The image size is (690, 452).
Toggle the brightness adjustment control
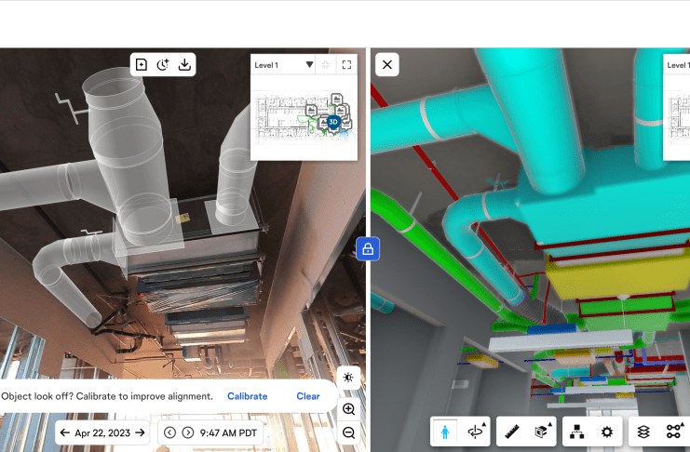348,377
